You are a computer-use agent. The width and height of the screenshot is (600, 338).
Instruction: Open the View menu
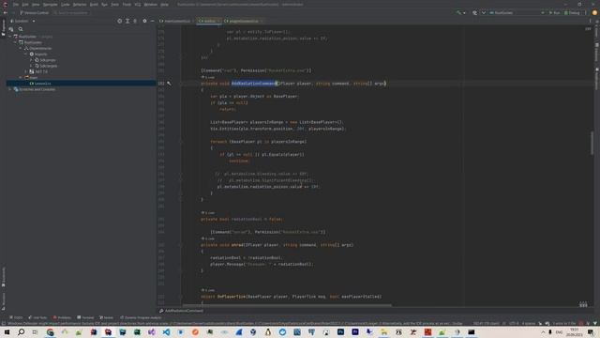[x=36, y=5]
